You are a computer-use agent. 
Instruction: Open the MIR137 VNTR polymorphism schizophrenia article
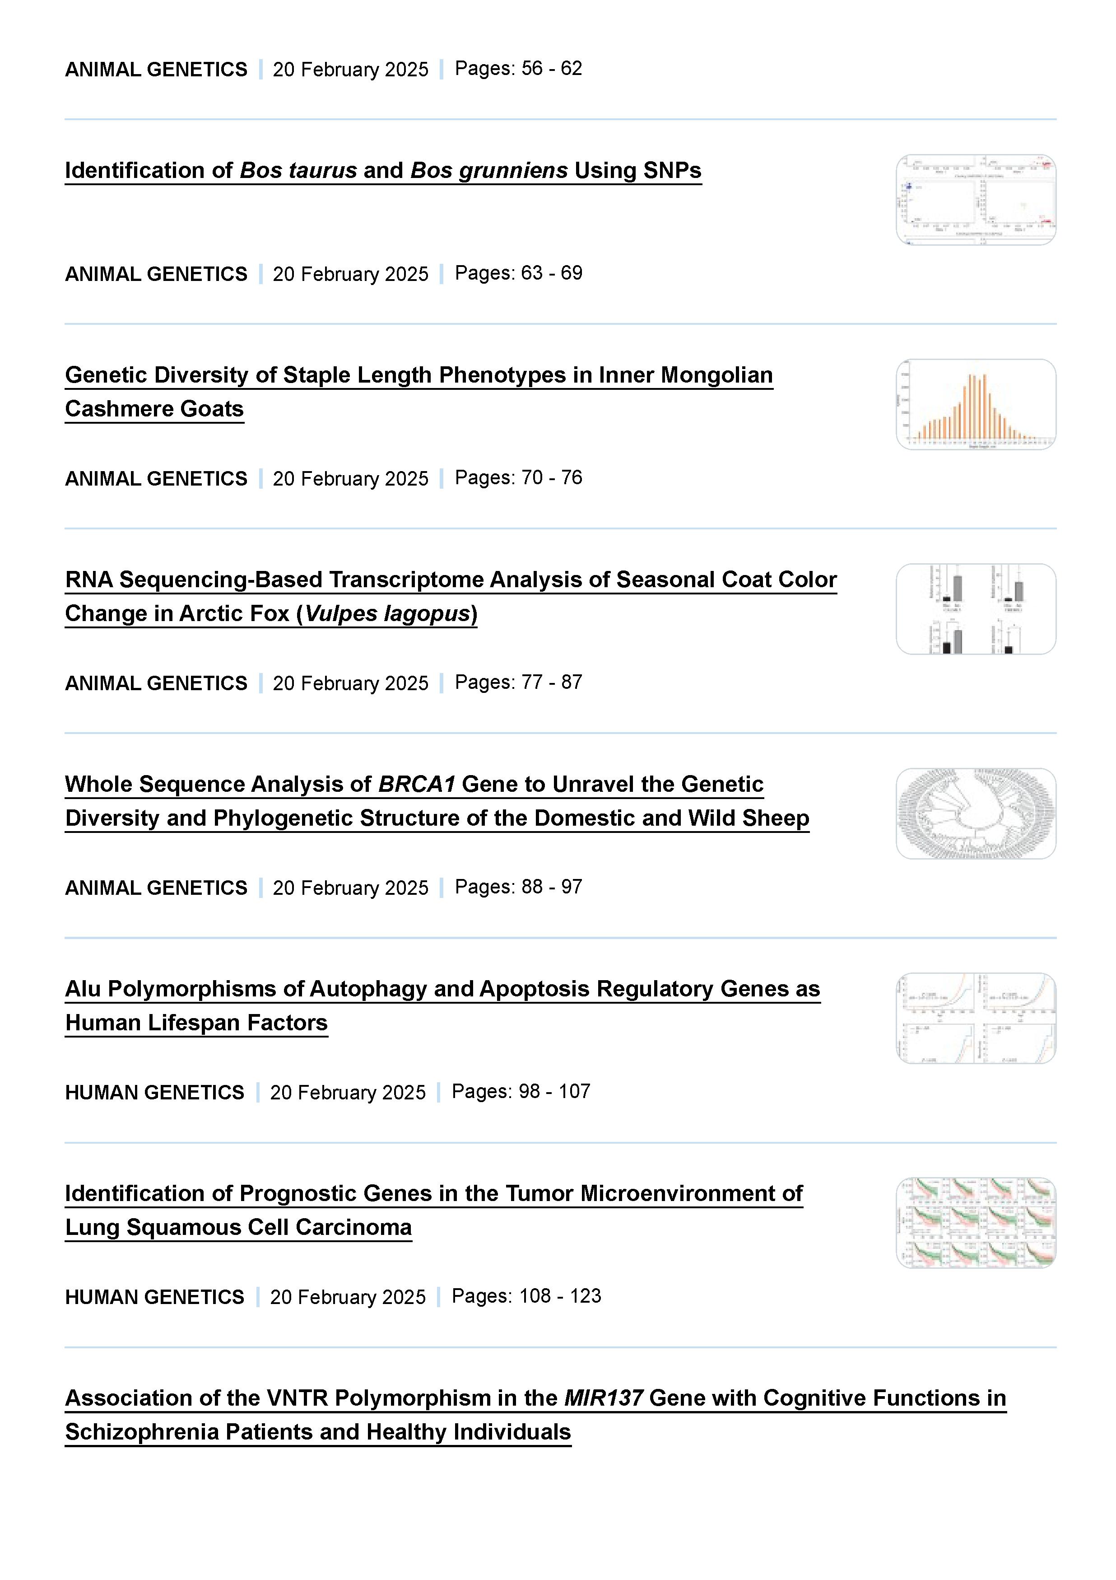(x=535, y=1398)
